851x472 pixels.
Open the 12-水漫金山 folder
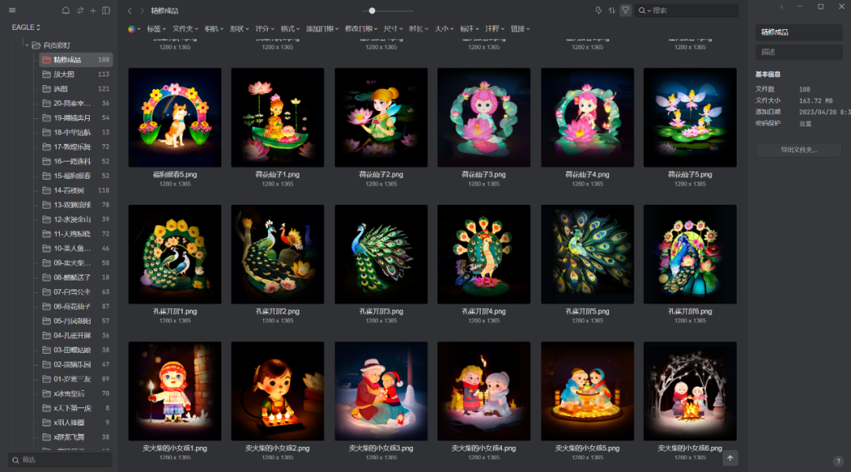(x=76, y=219)
